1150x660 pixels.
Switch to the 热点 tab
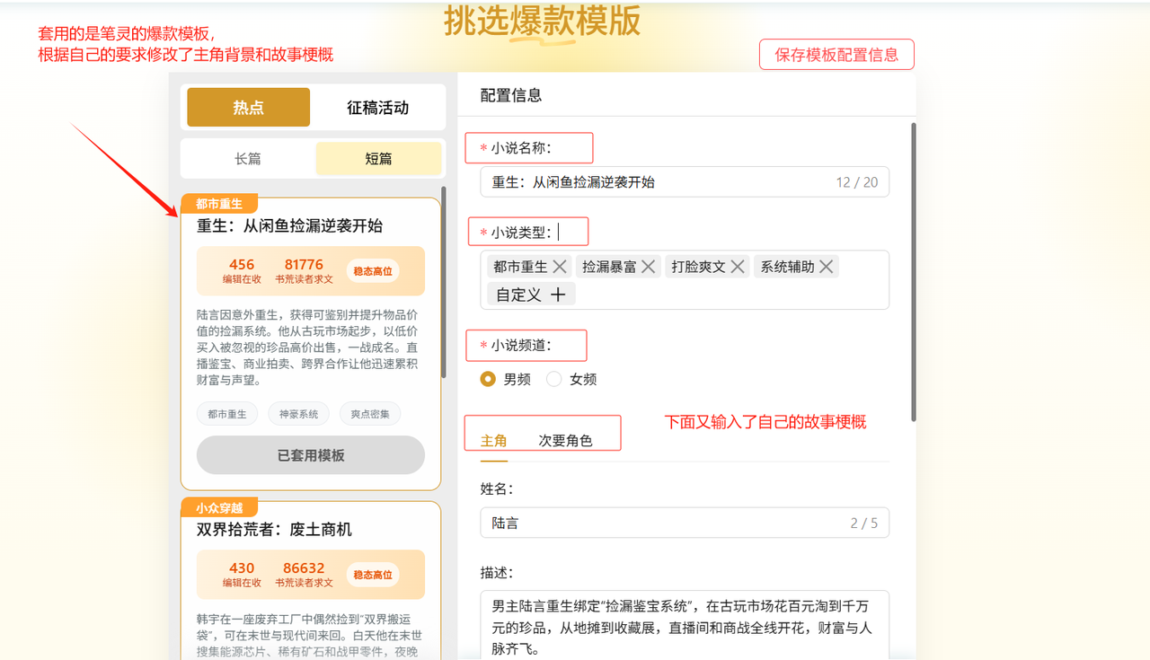pyautogui.click(x=249, y=108)
